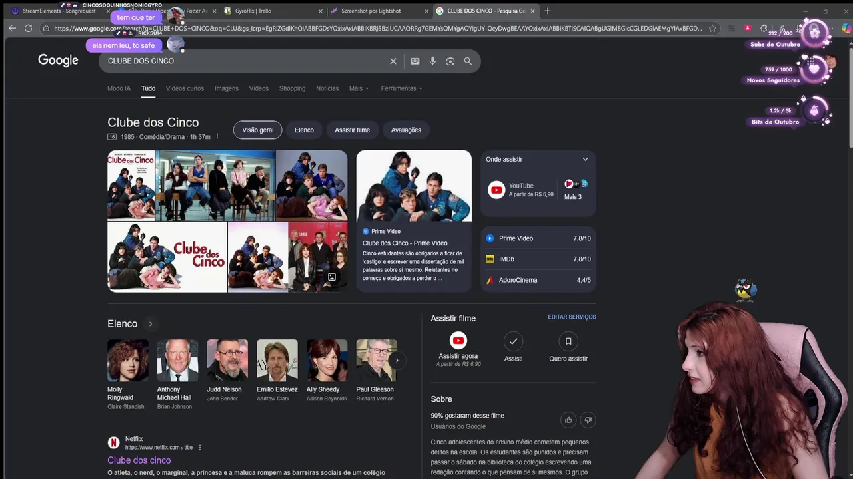Click the CLUBE DOS CINCO search field
853x479 pixels.
(x=247, y=61)
